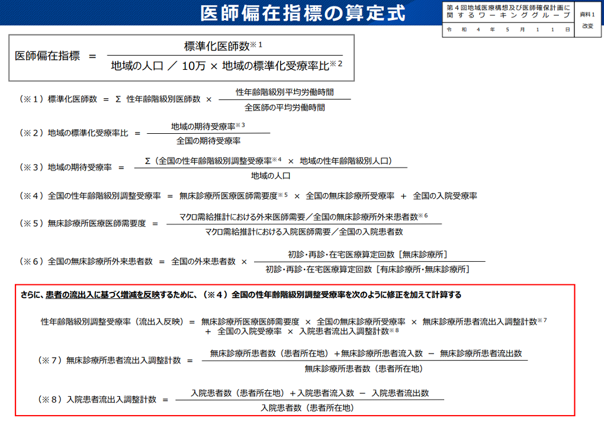Click denominator マクロ需給推計における入院医師需要／全国の入院患者数

coord(304,232)
